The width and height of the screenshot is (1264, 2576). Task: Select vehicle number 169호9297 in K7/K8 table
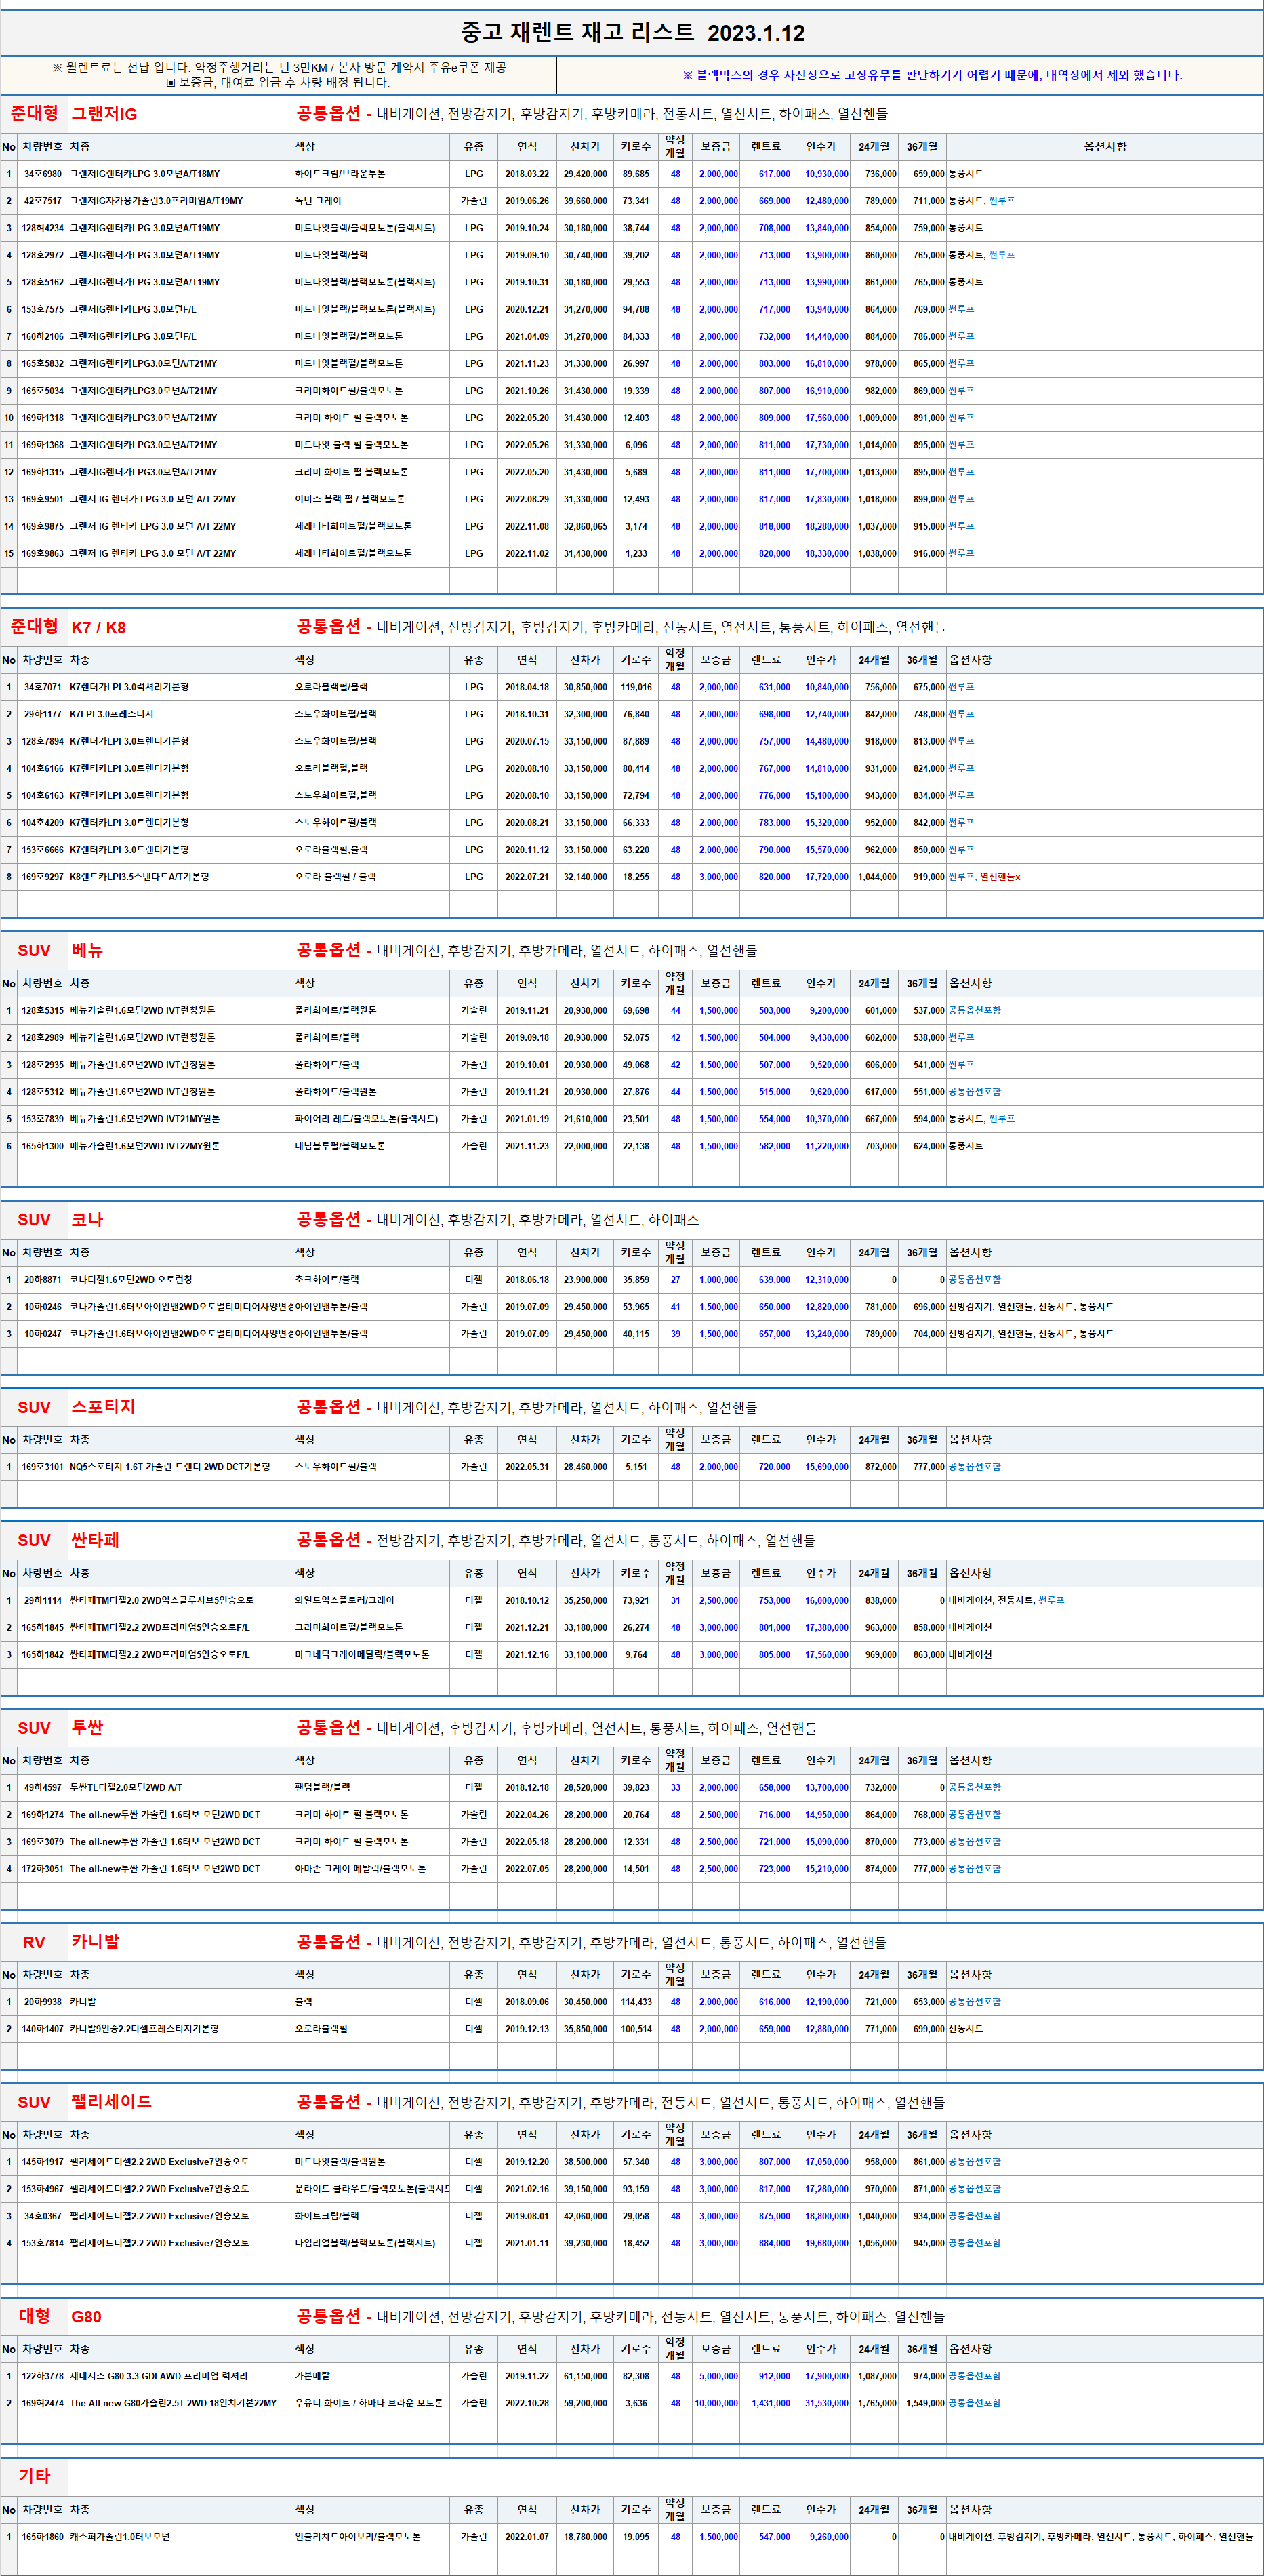point(42,877)
